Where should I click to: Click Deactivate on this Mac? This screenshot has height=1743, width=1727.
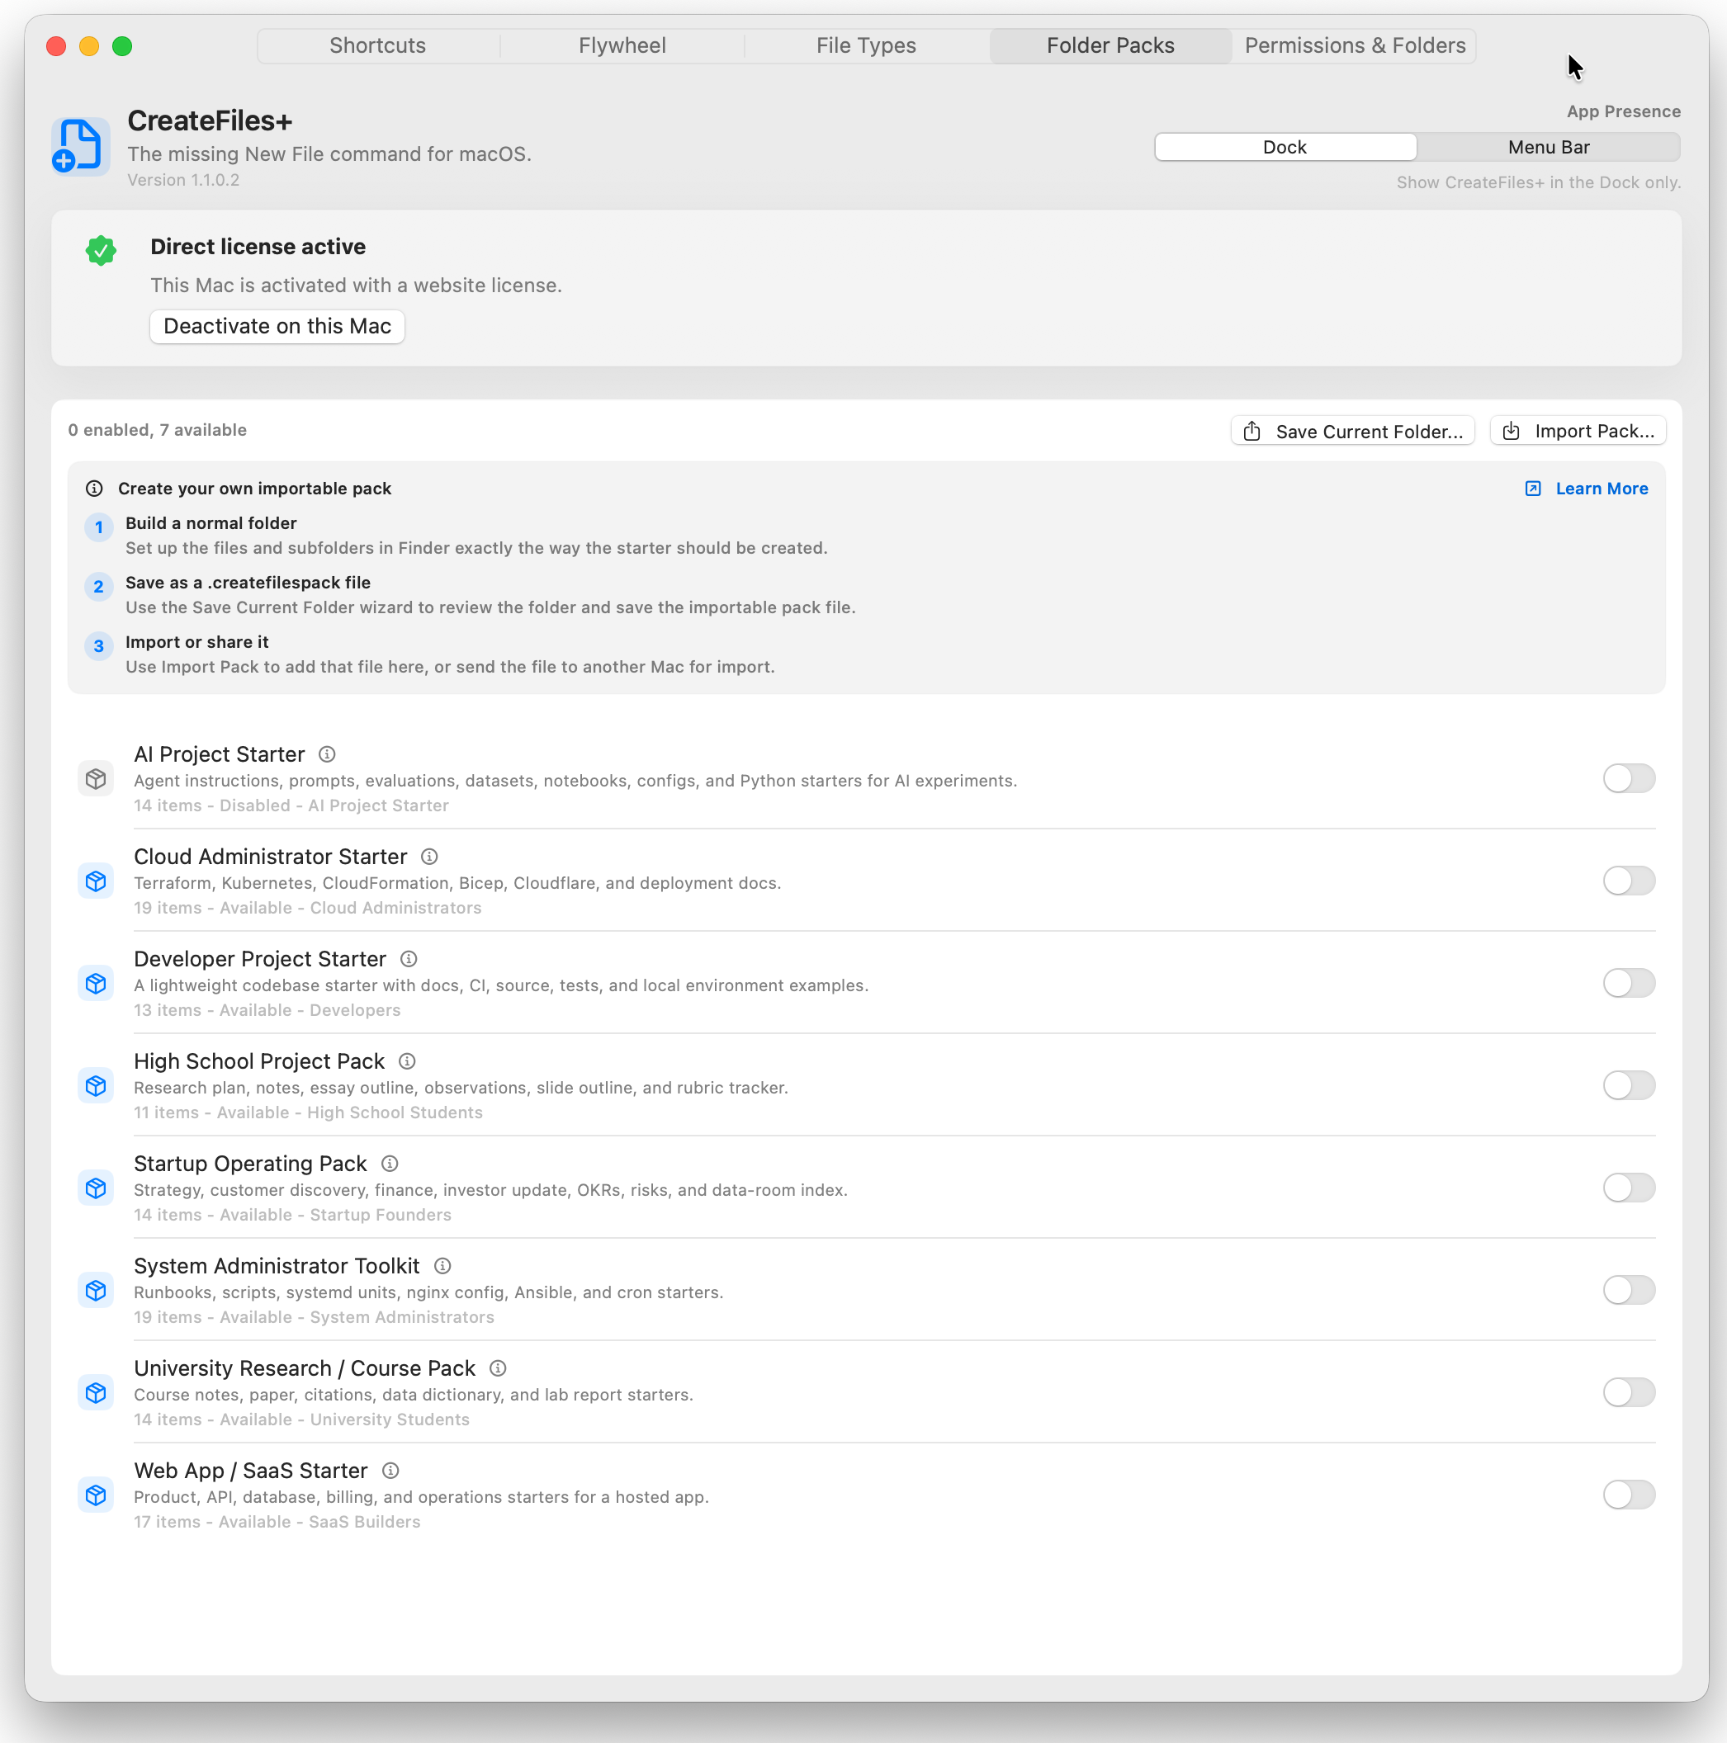point(277,327)
